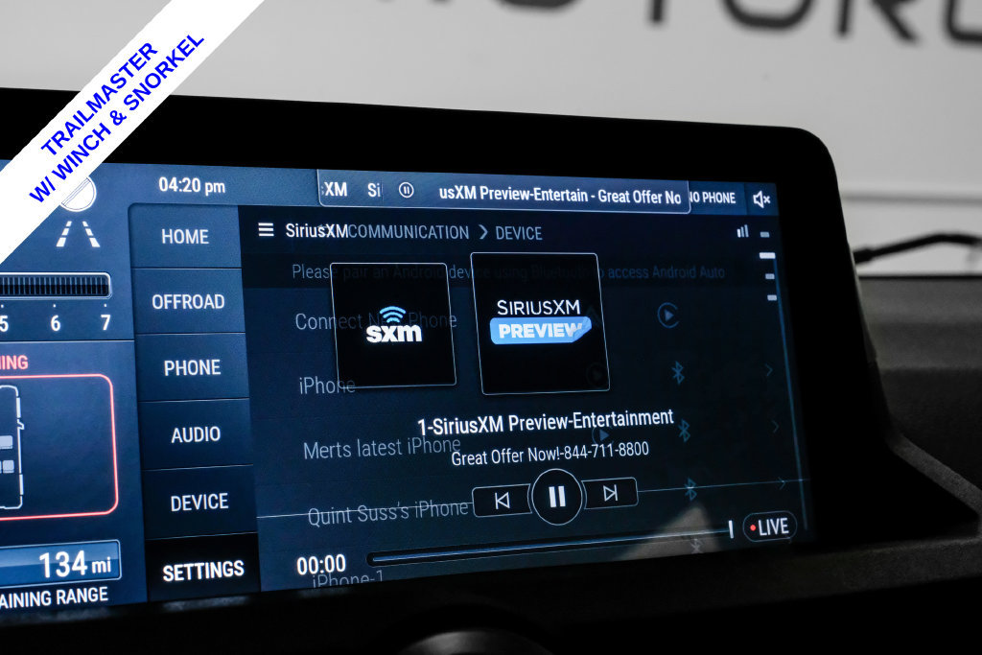Open the DEVICE screen
The width and height of the screenshot is (982, 655).
click(x=199, y=503)
